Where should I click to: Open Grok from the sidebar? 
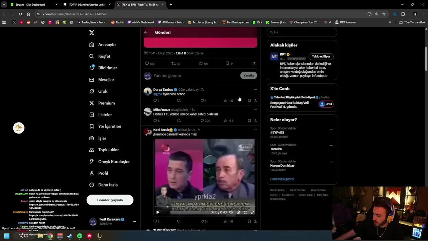(x=98, y=91)
